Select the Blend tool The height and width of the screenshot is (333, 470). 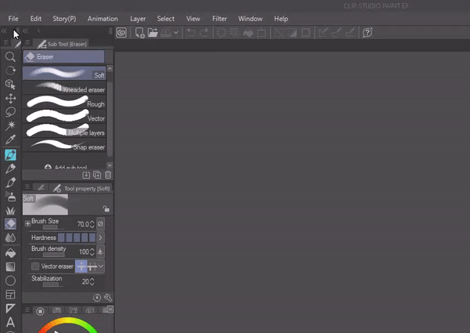[10, 237]
